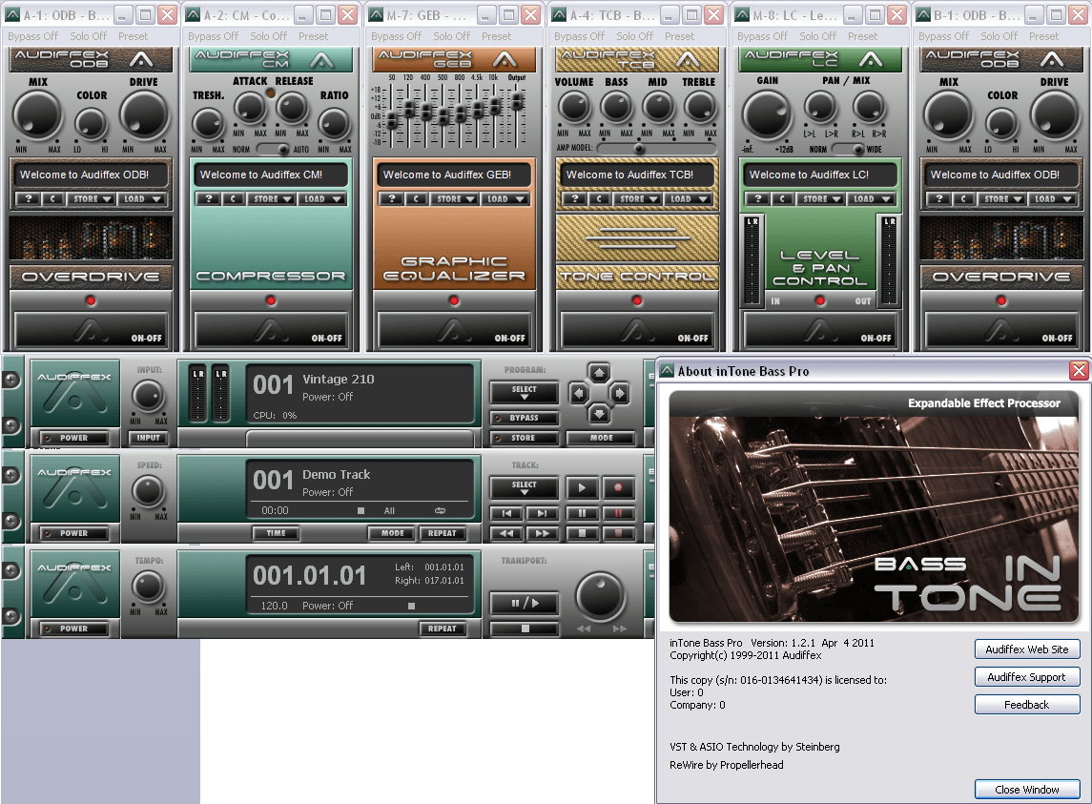1092x804 pixels.
Task: Skip to previous track in Track section
Action: coord(505,513)
